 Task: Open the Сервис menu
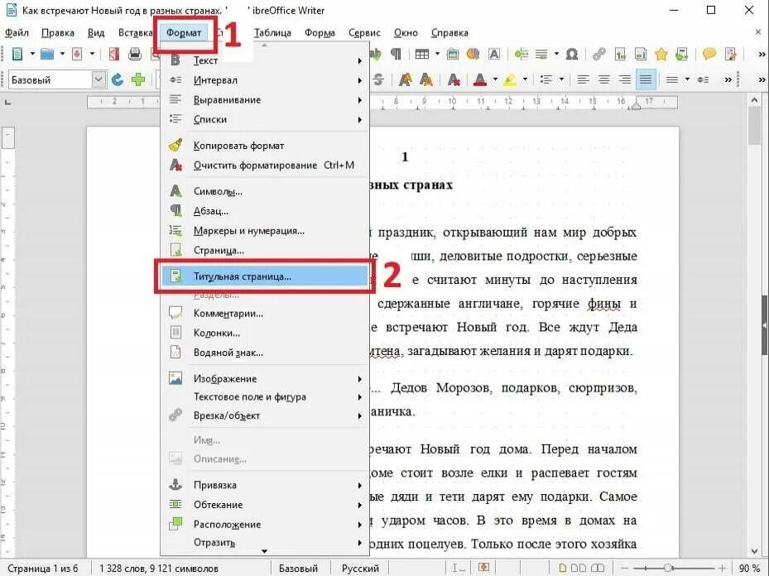[364, 33]
